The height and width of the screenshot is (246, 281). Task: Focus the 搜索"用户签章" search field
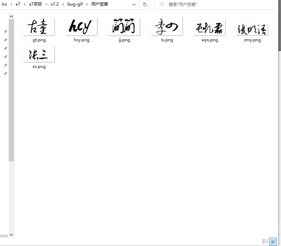[x=214, y=5]
